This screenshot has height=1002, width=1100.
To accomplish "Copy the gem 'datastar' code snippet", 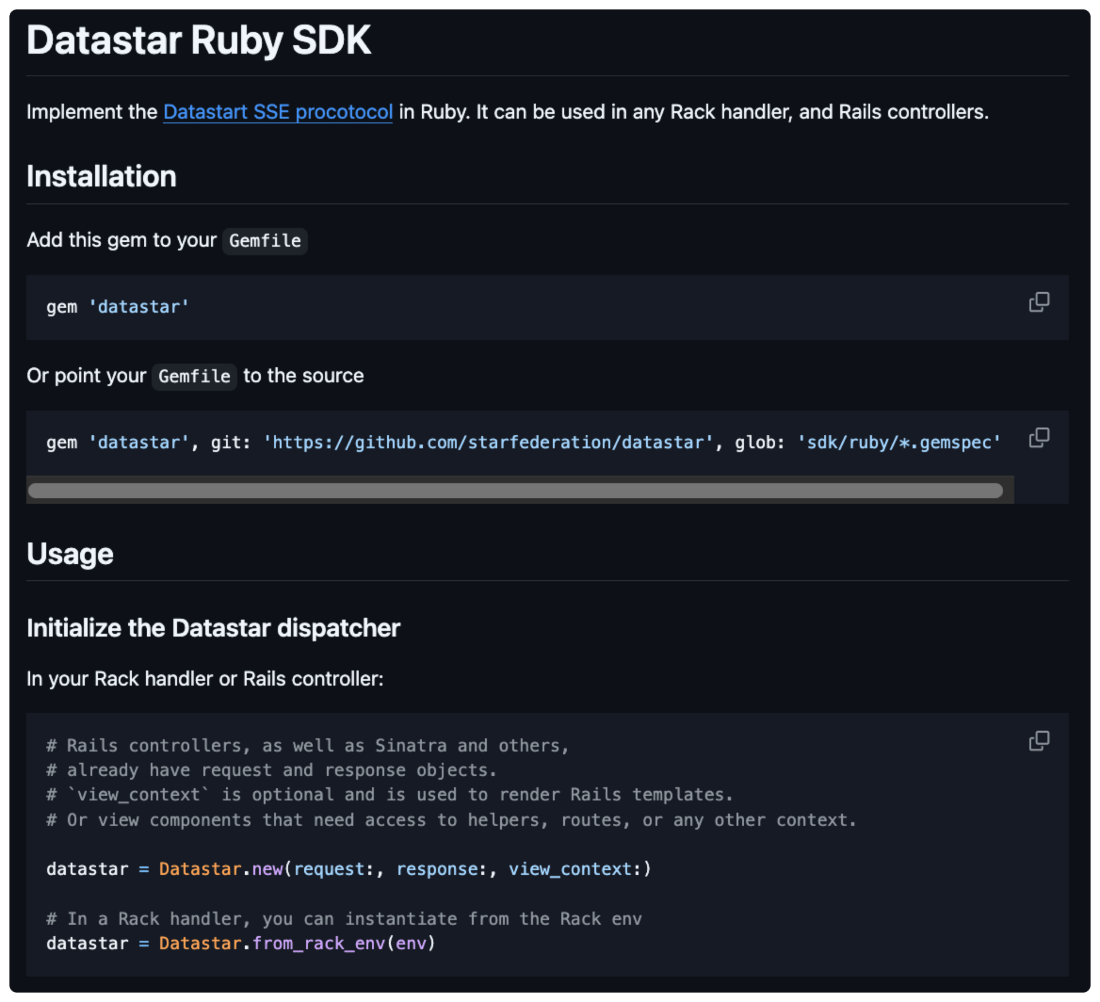I will 1039,302.
